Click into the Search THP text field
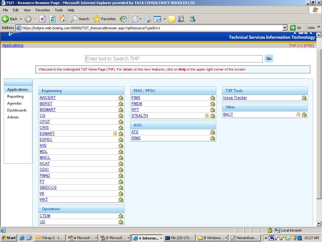The height and width of the screenshot is (242, 322). pyautogui.click(x=174, y=59)
